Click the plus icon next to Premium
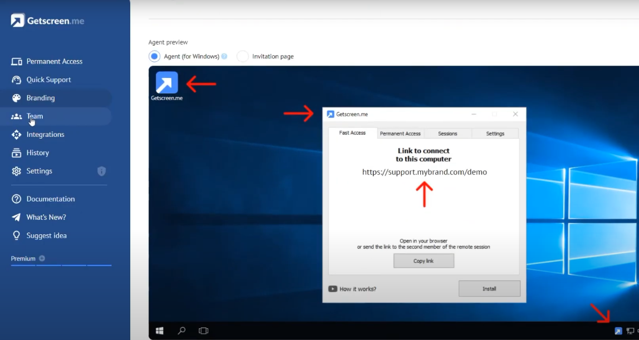This screenshot has width=639, height=340. pos(42,258)
